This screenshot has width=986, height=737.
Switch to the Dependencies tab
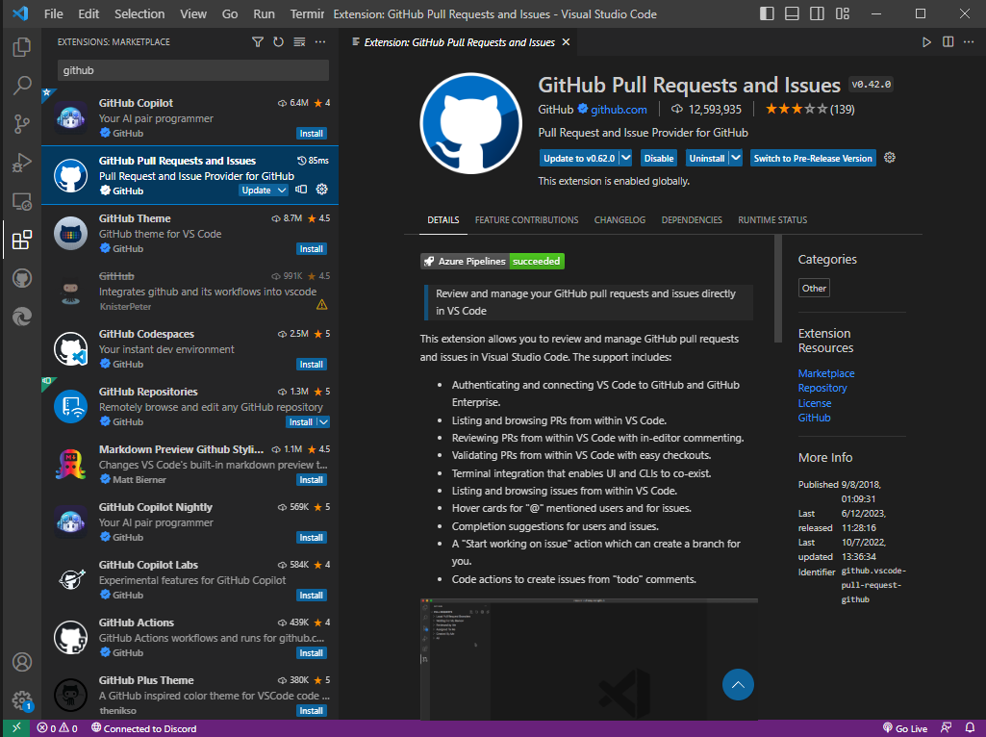click(x=692, y=220)
